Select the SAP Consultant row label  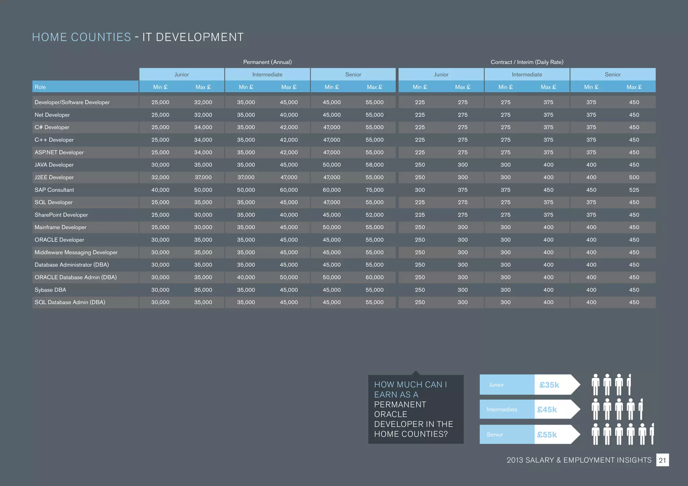tap(54, 190)
